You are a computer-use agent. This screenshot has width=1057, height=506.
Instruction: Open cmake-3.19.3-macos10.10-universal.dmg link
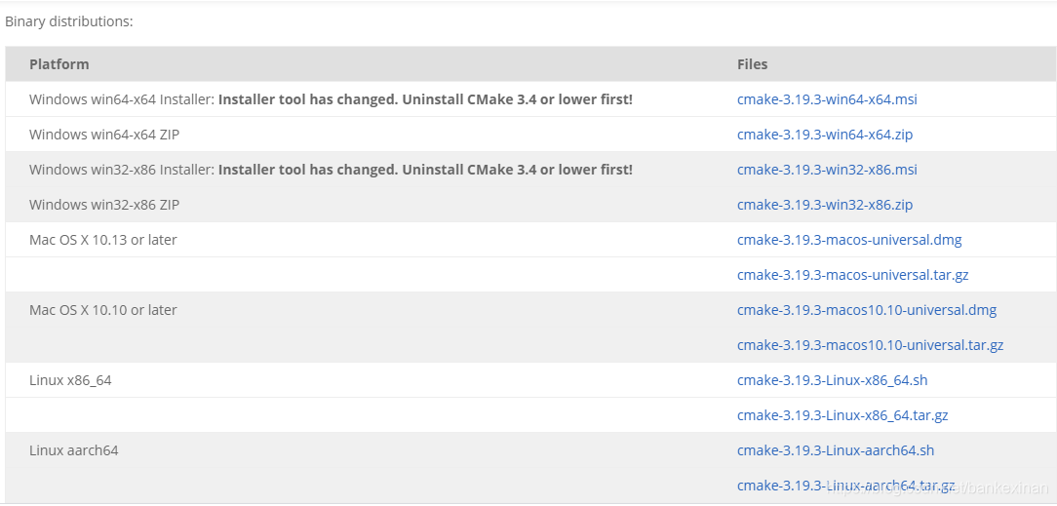[867, 310]
